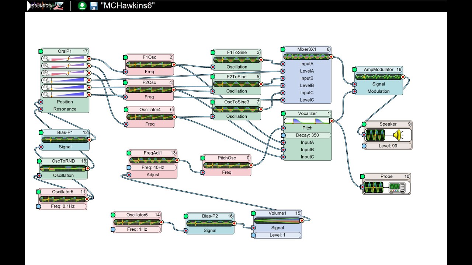Click the Oscillator5 waveform display
The height and width of the screenshot is (265, 472).
[63, 199]
